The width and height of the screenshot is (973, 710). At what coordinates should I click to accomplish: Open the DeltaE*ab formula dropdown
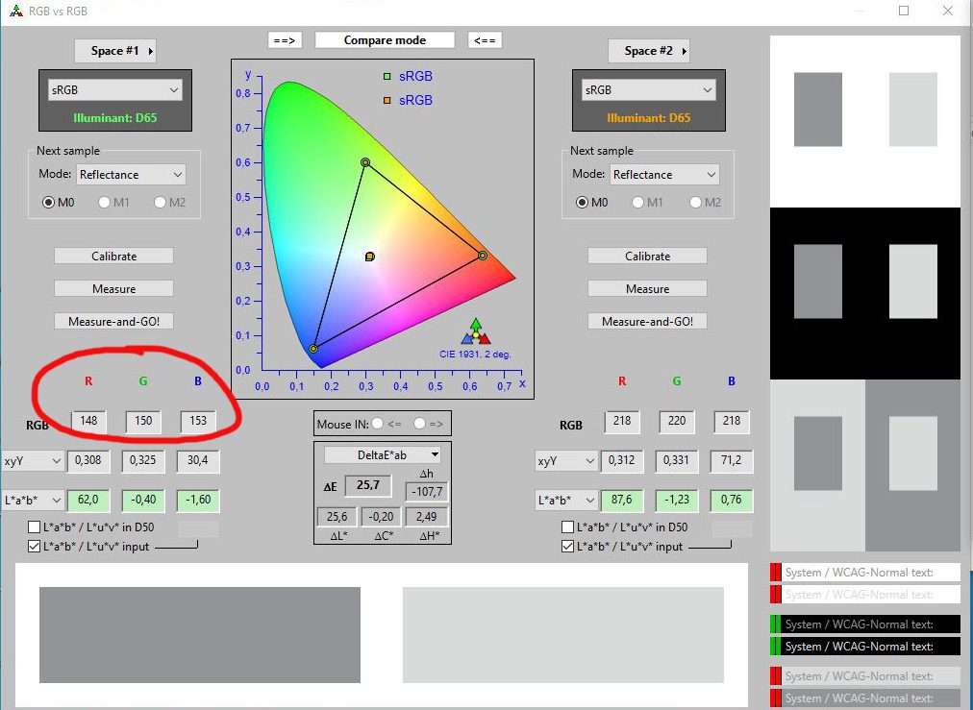click(x=382, y=454)
